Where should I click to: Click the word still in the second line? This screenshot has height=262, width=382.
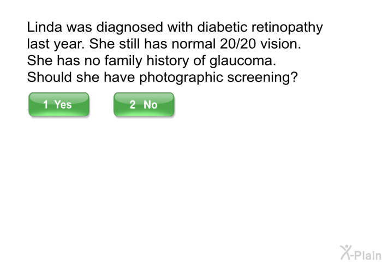pos(129,44)
